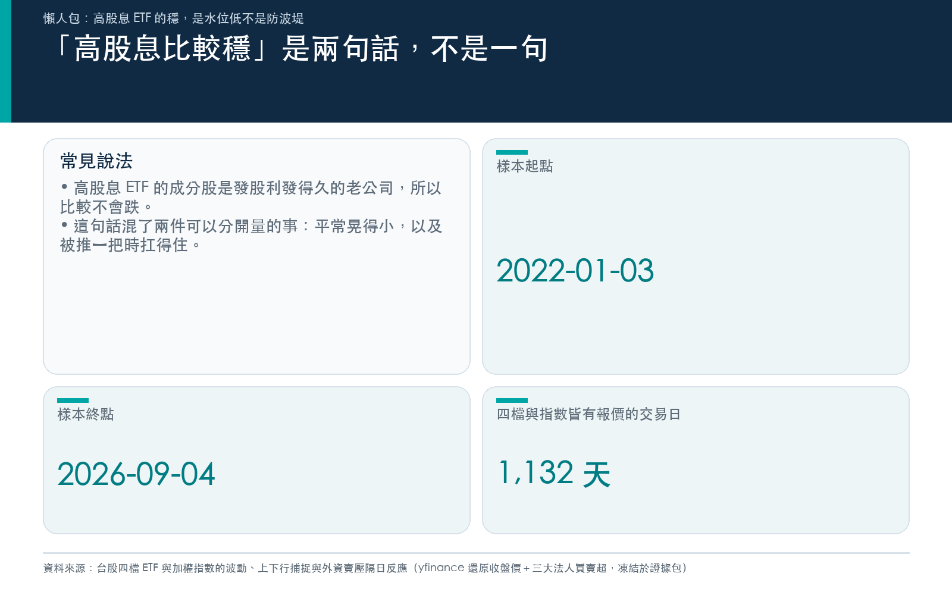The width and height of the screenshot is (952, 595).
Task: Select the date value 2026-09-04
Action: (136, 474)
